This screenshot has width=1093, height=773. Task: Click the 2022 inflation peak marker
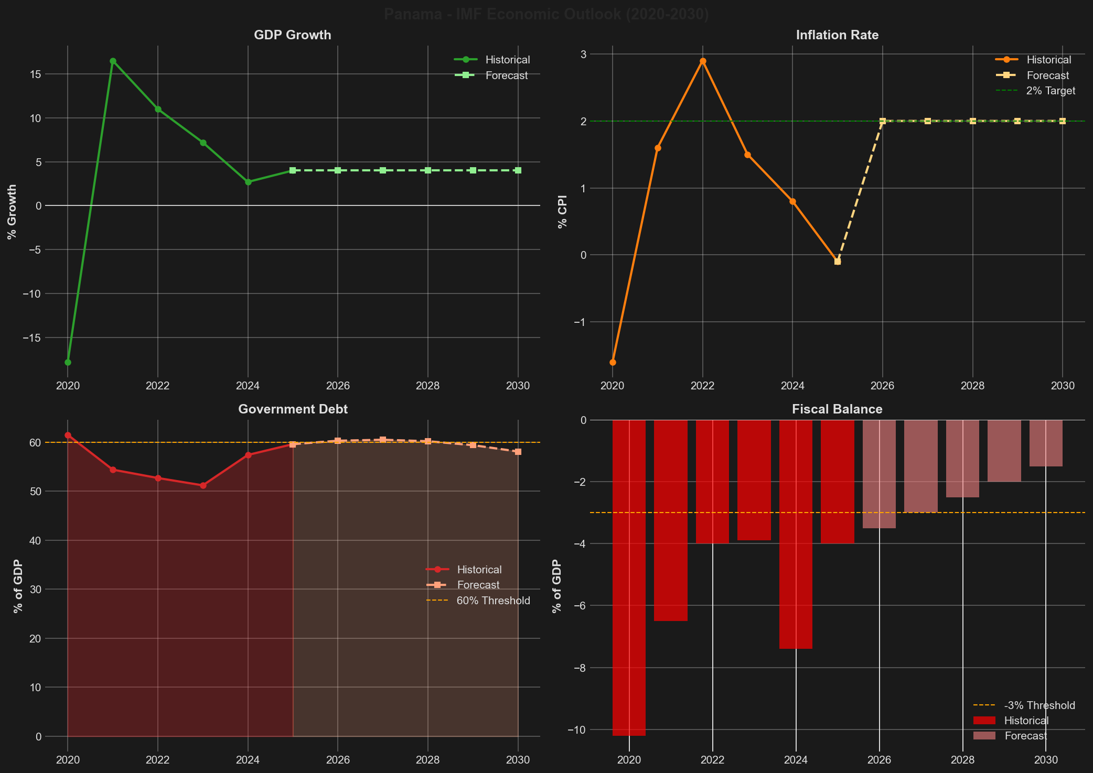click(703, 61)
